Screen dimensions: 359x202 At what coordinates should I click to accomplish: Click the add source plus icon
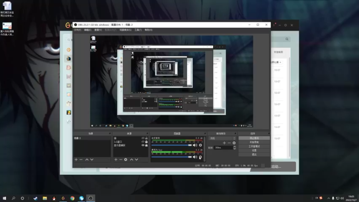pyautogui.click(x=115, y=159)
